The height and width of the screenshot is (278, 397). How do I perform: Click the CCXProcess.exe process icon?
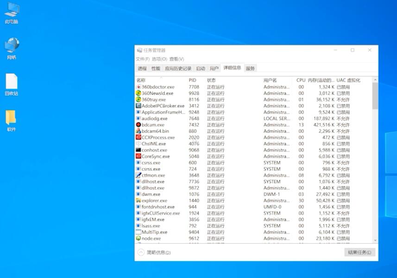tap(138, 137)
